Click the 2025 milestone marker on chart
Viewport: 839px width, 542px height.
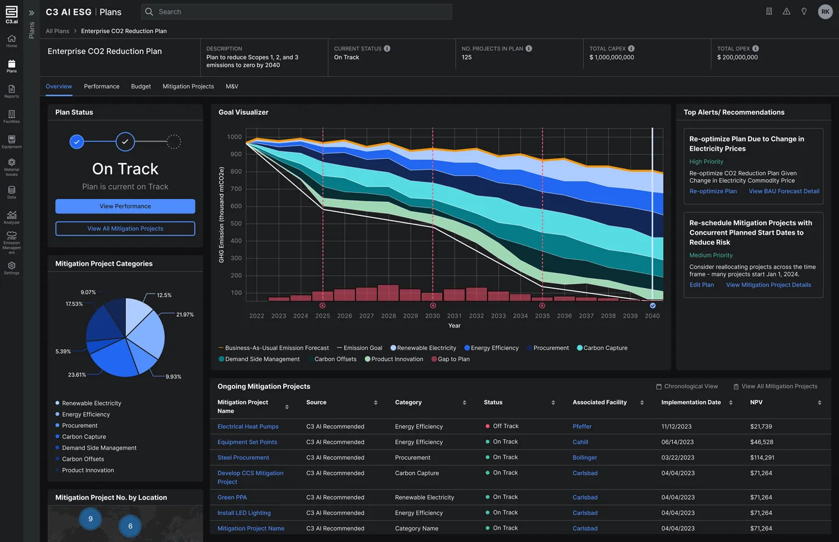point(323,306)
